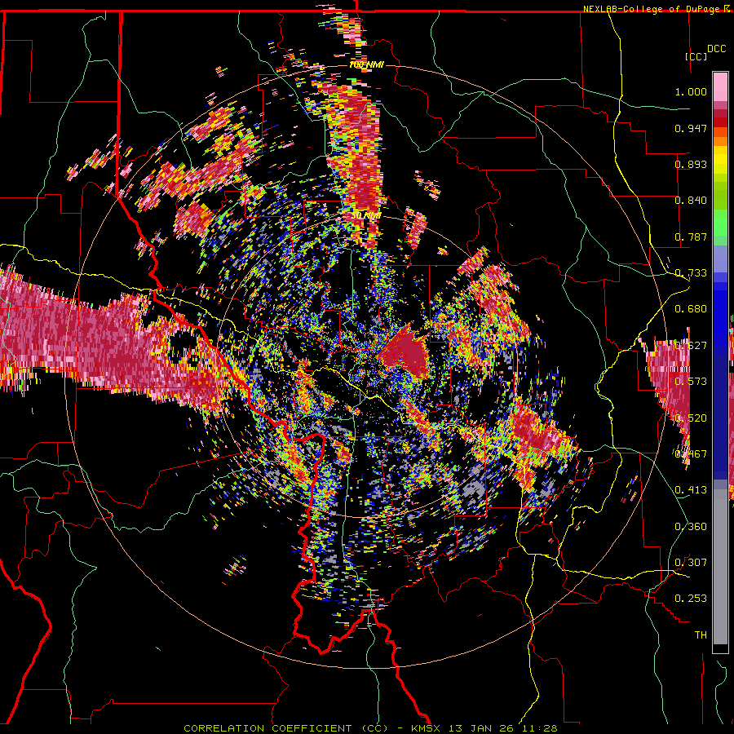Click the 100 NMI range ring label
The image size is (734, 734).
pos(366,65)
